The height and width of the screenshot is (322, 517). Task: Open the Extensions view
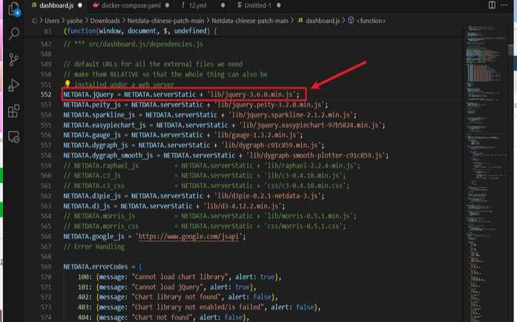(x=14, y=111)
